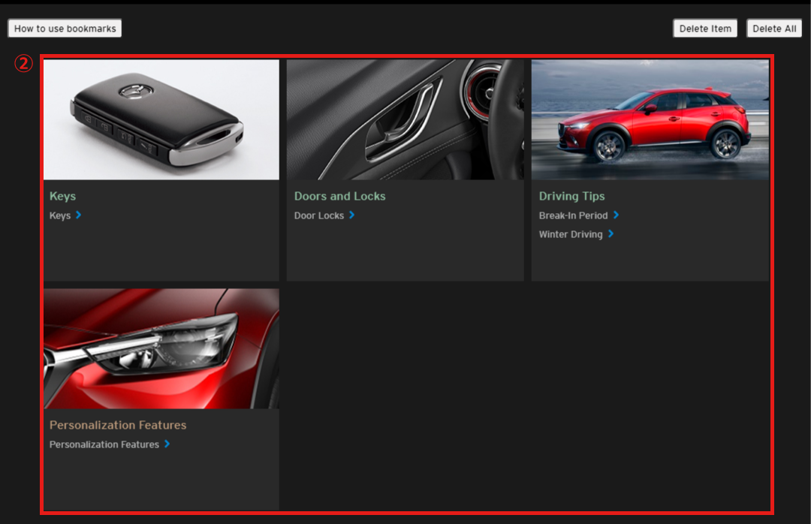This screenshot has height=524, width=811.
Task: Click the chevron beside Personalization Features link
Action: (x=167, y=444)
